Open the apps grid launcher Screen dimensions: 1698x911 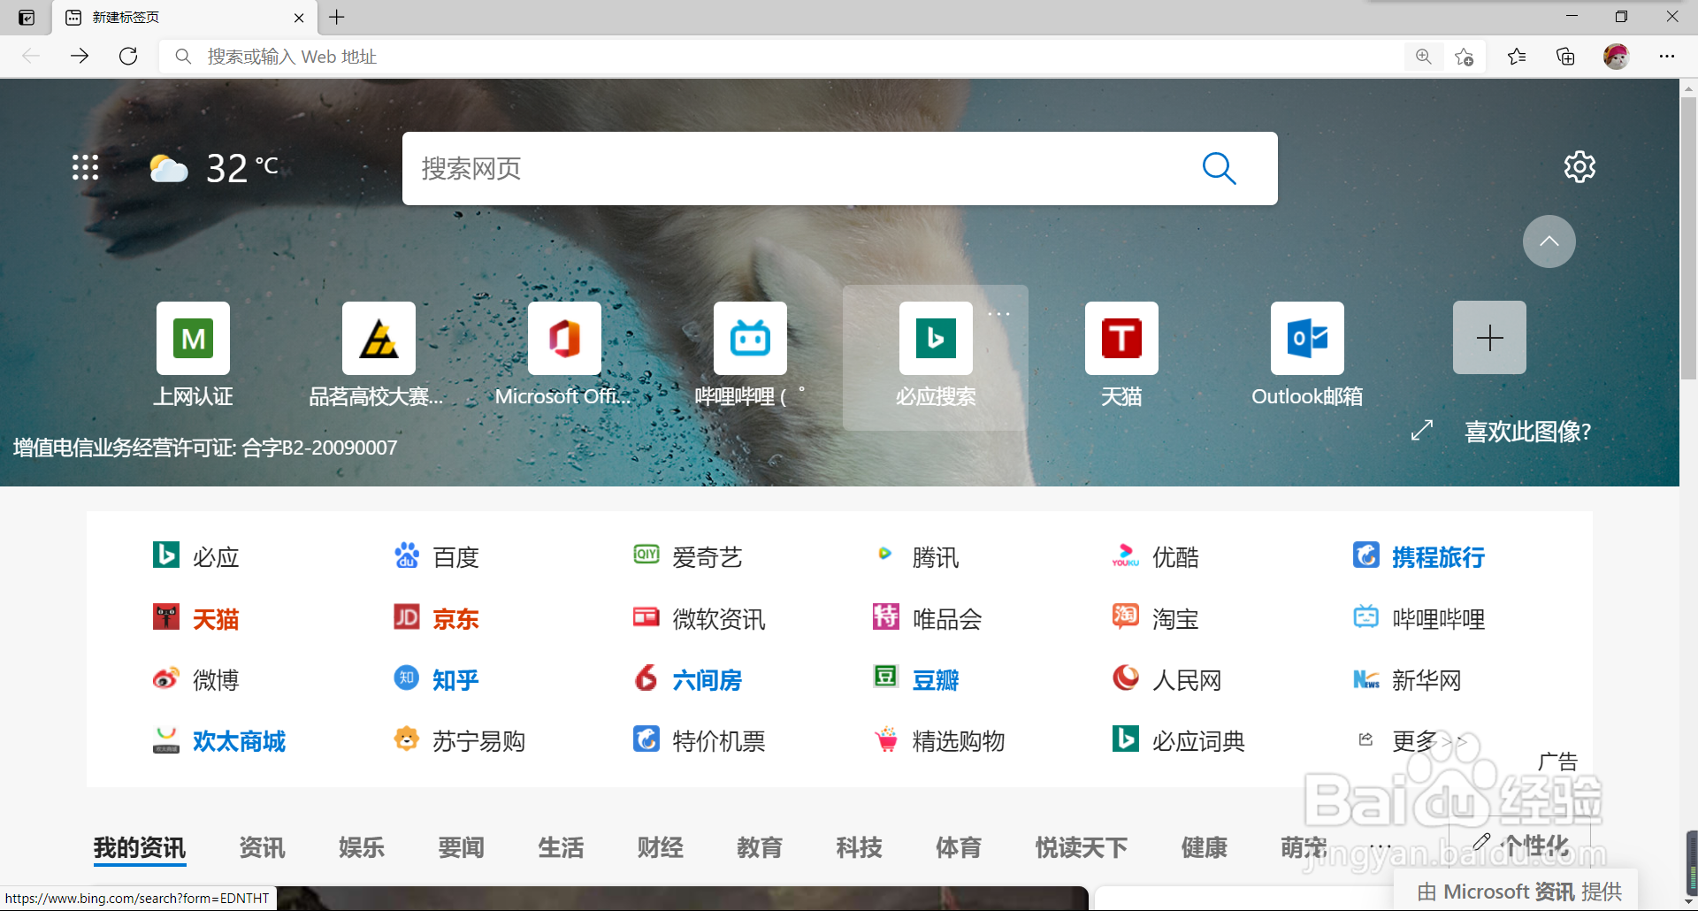[x=86, y=167]
